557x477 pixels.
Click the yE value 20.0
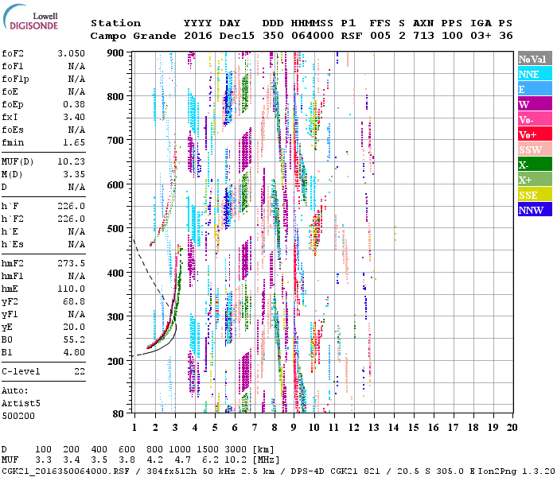click(x=74, y=327)
